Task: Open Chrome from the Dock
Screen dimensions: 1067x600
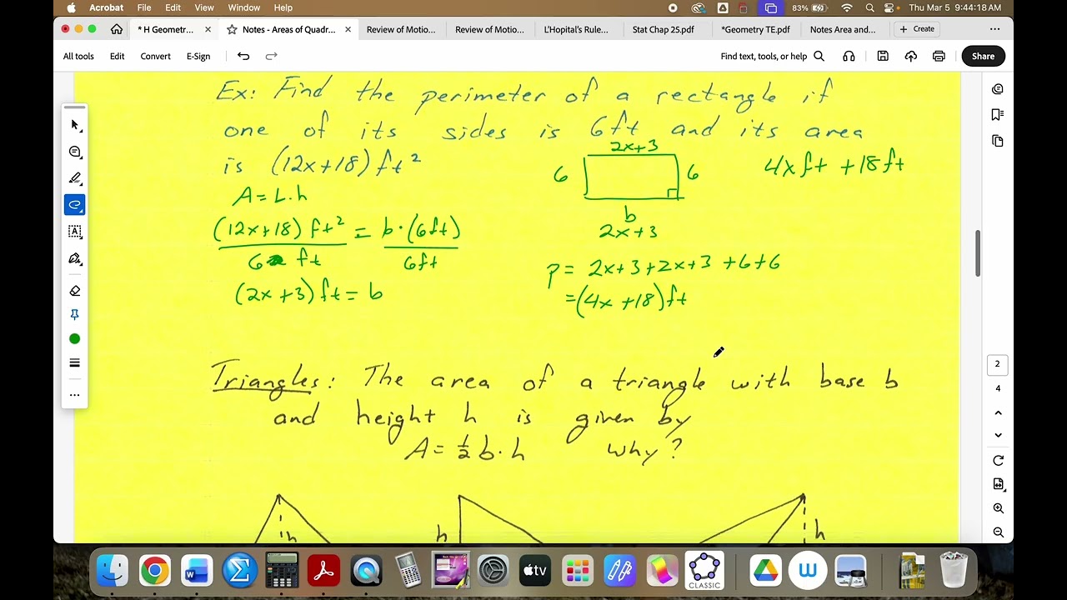Action: [x=154, y=571]
